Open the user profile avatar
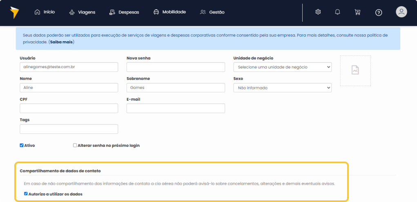This screenshot has width=417, height=202. coord(401,12)
